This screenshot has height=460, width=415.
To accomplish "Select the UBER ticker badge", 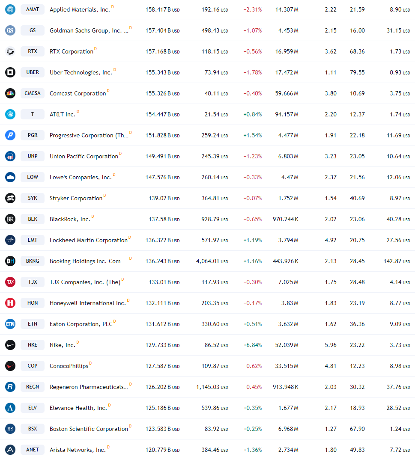I will [x=33, y=72].
